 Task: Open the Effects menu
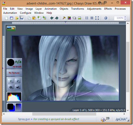pyautogui.click(x=108, y=9)
